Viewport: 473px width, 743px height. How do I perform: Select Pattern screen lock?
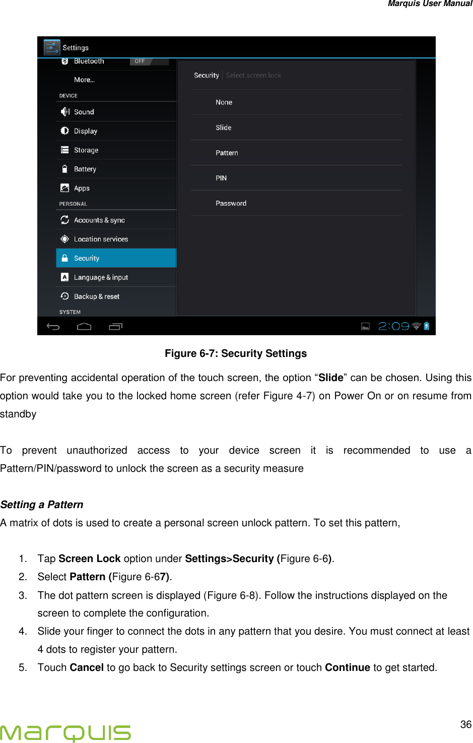coord(227,152)
